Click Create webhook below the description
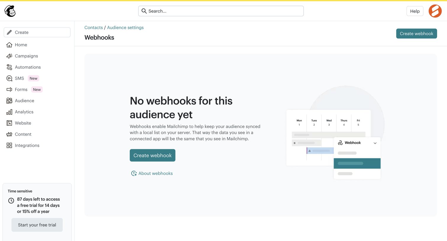The image size is (447, 241). pos(153,155)
